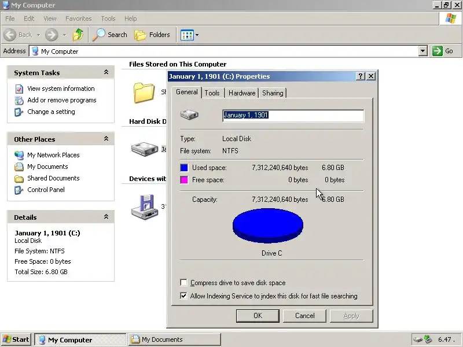This screenshot has height=347, width=463.
Task: Open the View menu
Action: pyautogui.click(x=50, y=19)
